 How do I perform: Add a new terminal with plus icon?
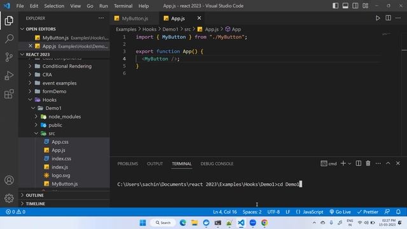[x=343, y=163]
